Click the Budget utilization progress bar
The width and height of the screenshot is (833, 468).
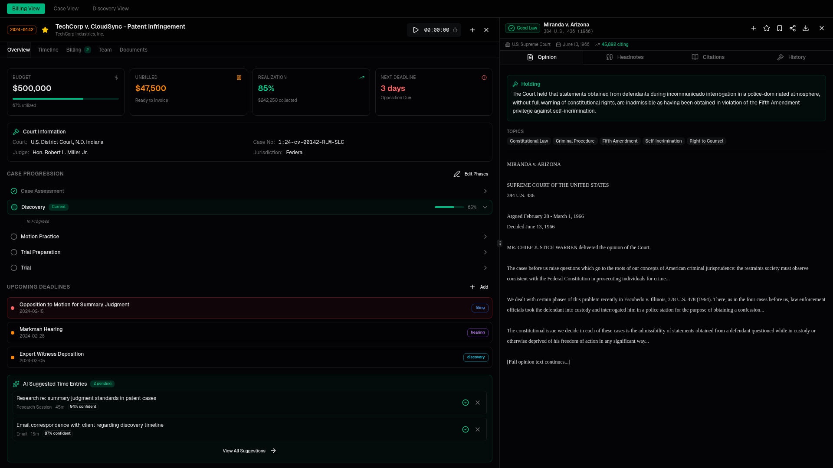coord(66,99)
